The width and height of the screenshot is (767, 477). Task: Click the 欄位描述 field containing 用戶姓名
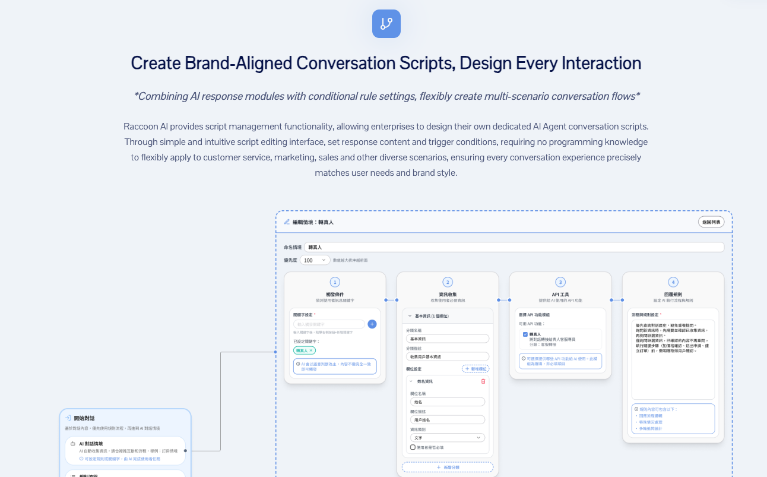tap(448, 420)
